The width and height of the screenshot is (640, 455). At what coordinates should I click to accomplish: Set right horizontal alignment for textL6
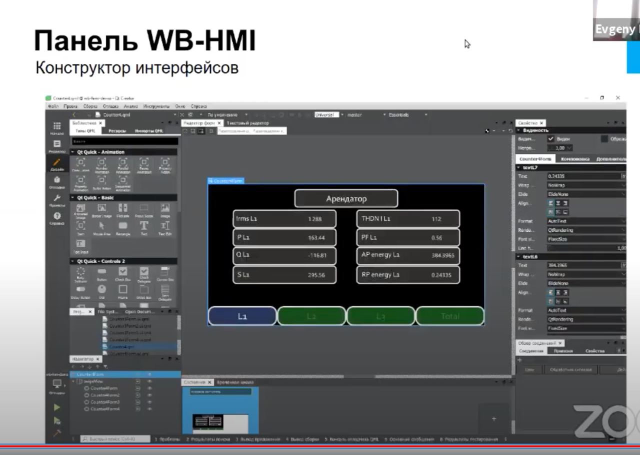[x=565, y=292]
